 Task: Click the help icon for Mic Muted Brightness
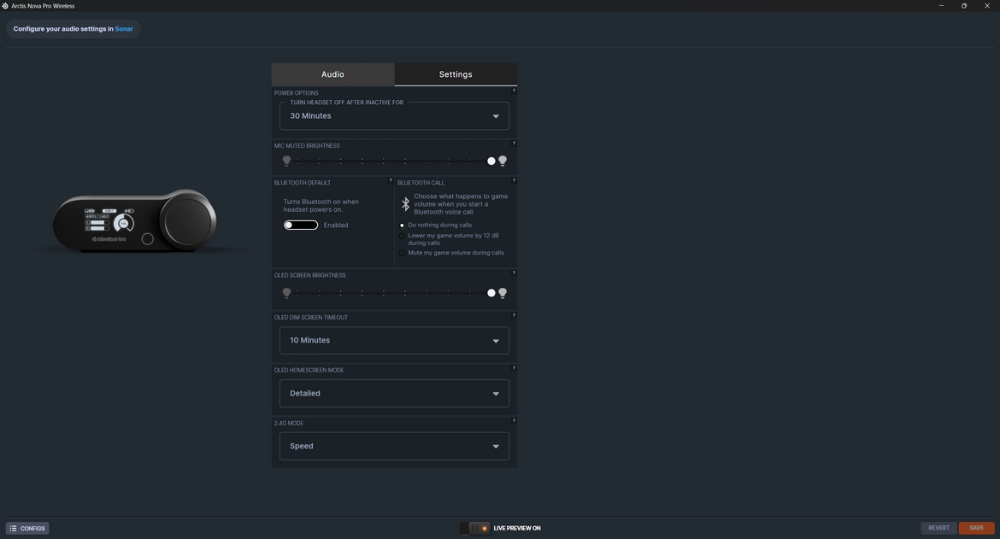click(x=514, y=144)
